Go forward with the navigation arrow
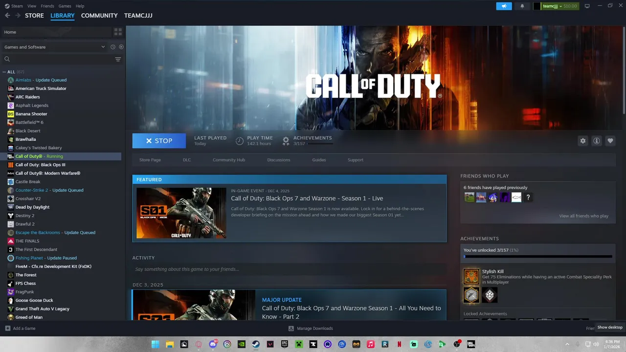626x352 pixels. pyautogui.click(x=18, y=16)
